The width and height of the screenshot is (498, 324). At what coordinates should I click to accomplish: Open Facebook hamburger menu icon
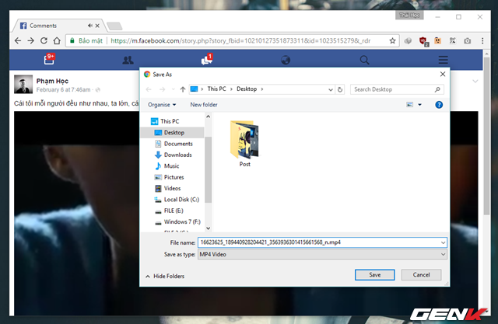(x=444, y=60)
